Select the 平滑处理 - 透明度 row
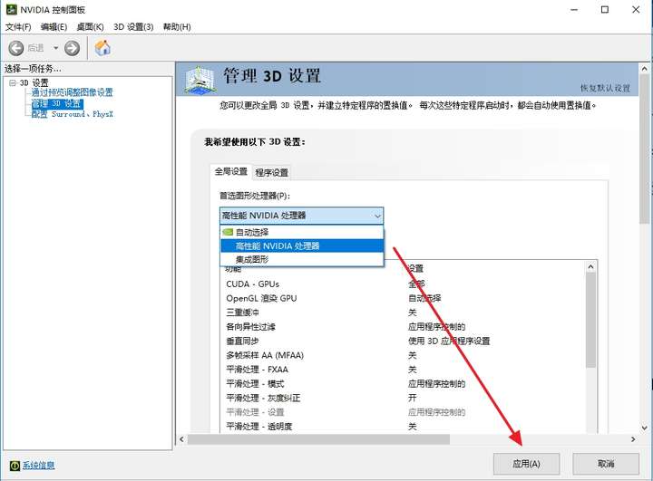653x481 pixels. coord(403,427)
